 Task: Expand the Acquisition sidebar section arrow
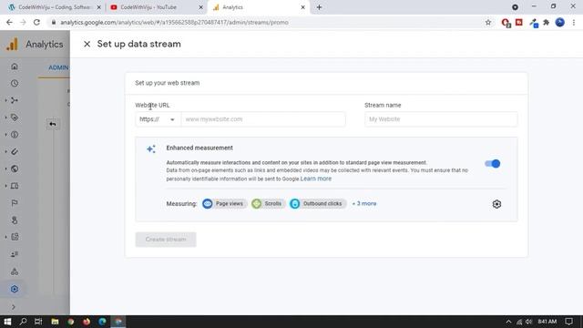point(5,100)
